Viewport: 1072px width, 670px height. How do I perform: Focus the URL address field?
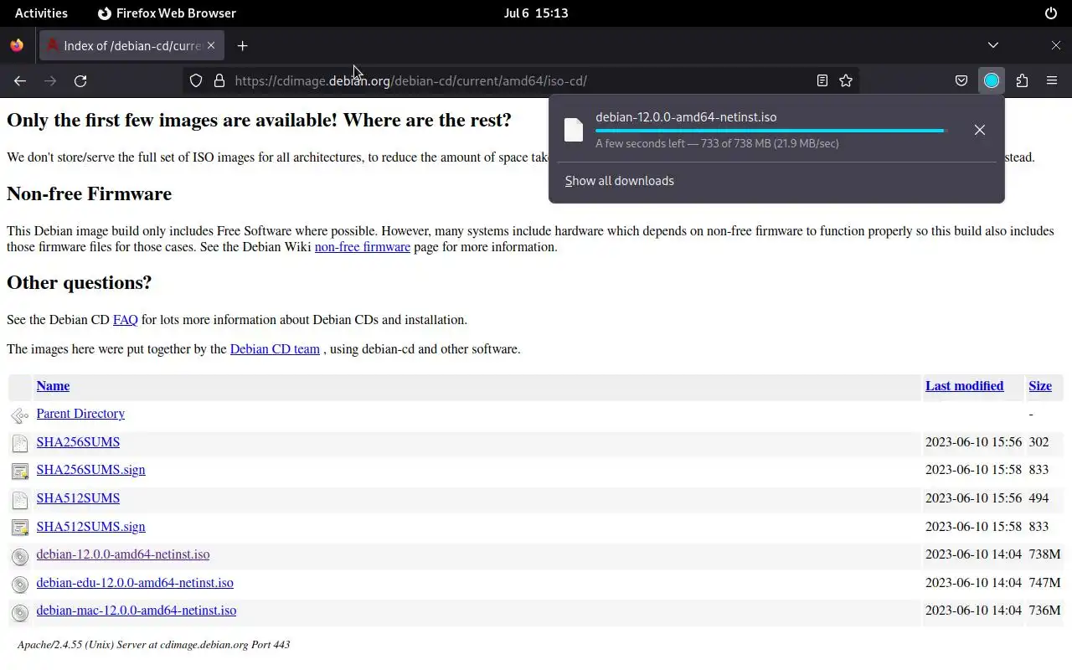click(x=519, y=80)
